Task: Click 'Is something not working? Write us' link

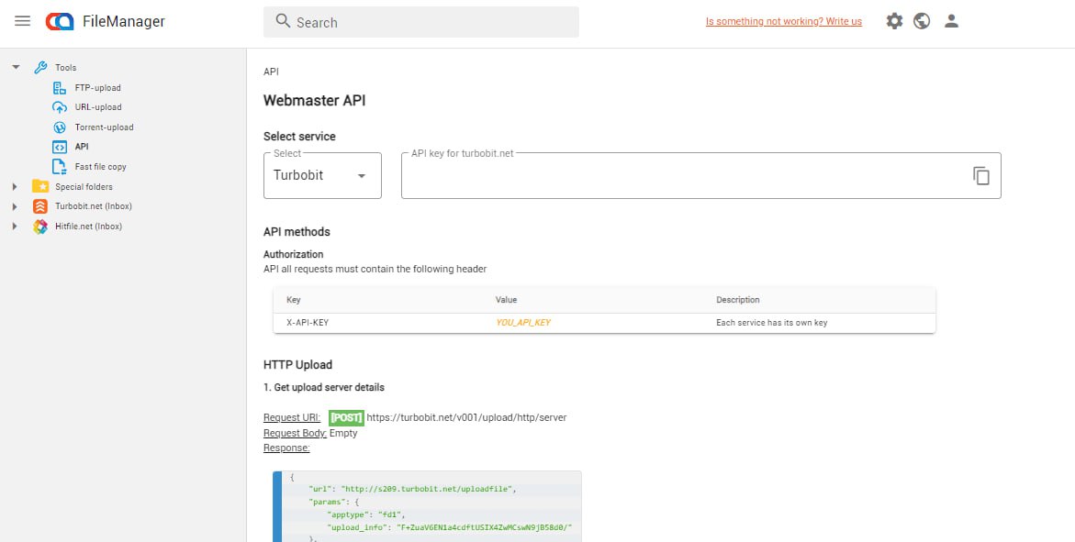Action: click(783, 22)
